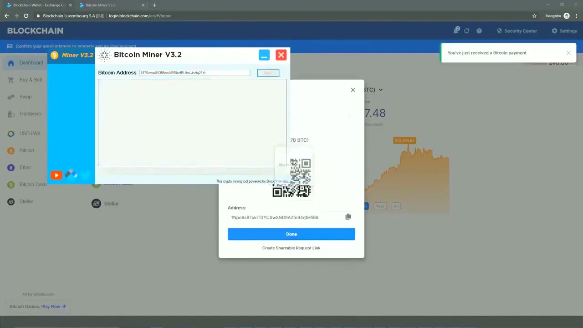Close the Blockchain Wallet browser tab
583x328 pixels.
(x=70, y=5)
